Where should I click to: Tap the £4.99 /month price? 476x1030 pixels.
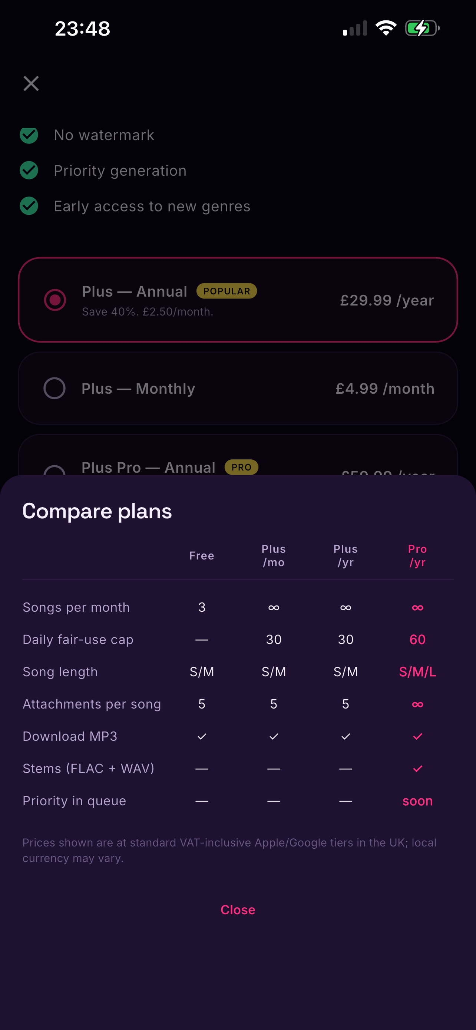[385, 388]
